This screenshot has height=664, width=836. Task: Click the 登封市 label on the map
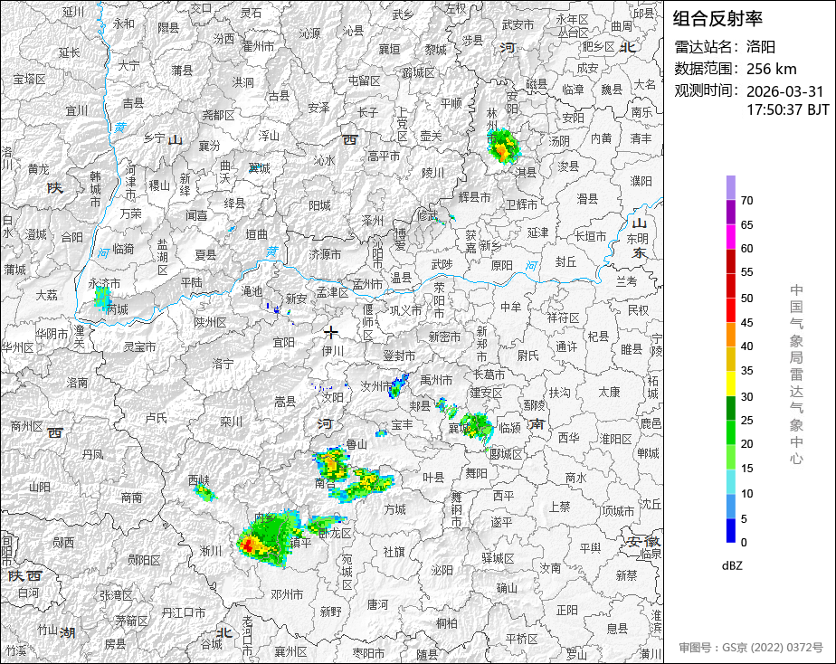(399, 356)
